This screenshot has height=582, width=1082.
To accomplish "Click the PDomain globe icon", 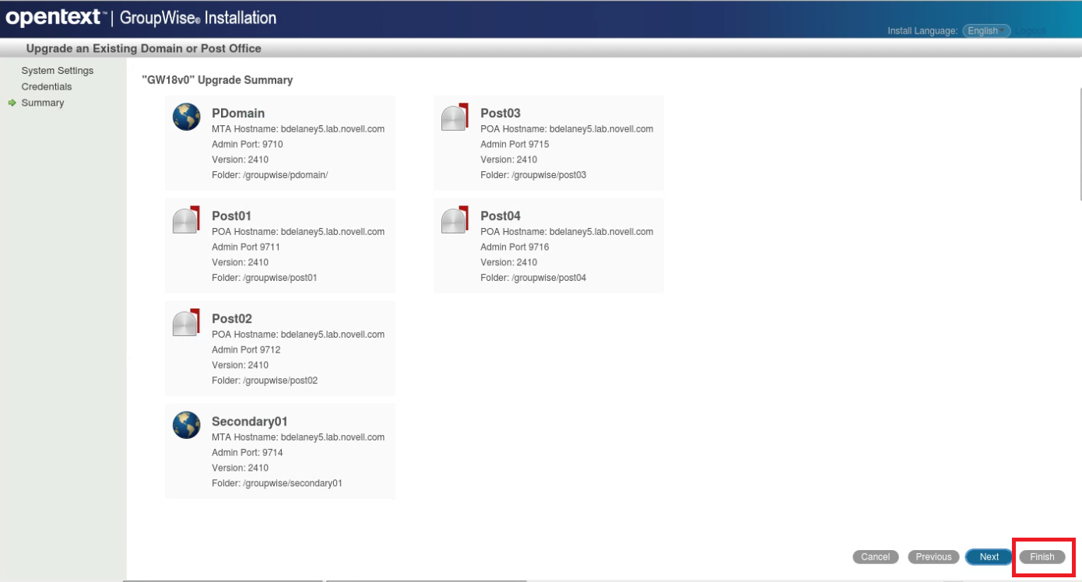I will point(186,117).
